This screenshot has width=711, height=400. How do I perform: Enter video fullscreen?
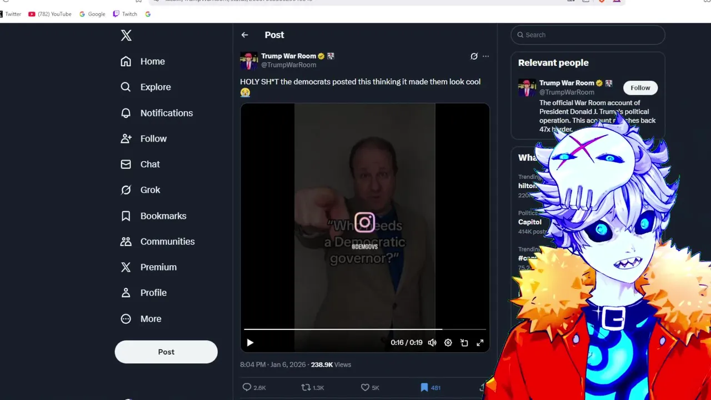[x=480, y=343]
